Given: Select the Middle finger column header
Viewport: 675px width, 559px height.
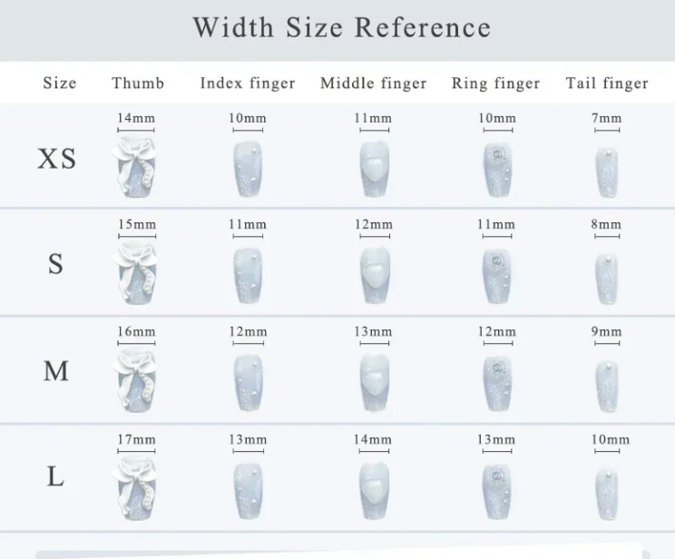Looking at the screenshot, I should pyautogui.click(x=373, y=83).
